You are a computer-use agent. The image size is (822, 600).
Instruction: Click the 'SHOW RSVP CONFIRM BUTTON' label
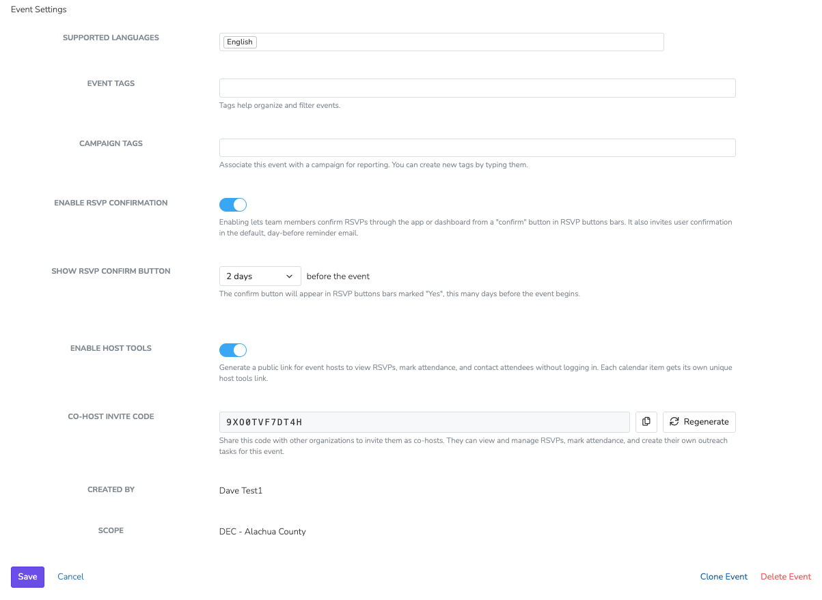[x=111, y=271]
